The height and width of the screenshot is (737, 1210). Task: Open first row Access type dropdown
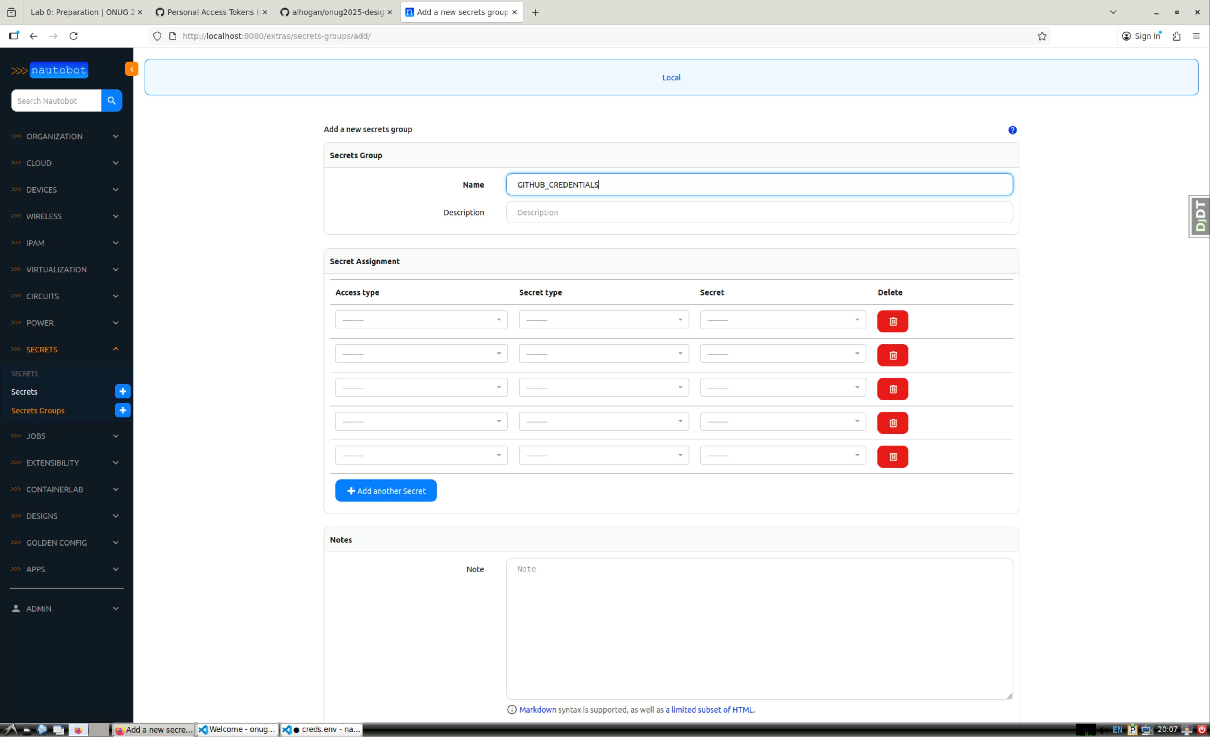pos(421,320)
